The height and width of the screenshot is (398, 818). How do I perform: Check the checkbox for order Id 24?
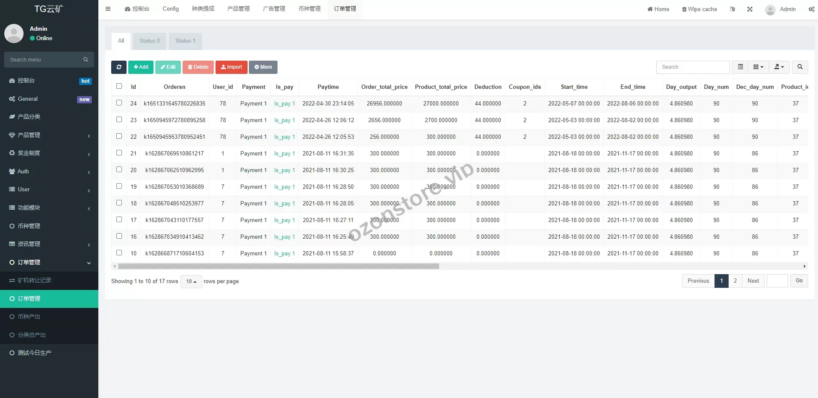[x=119, y=102]
